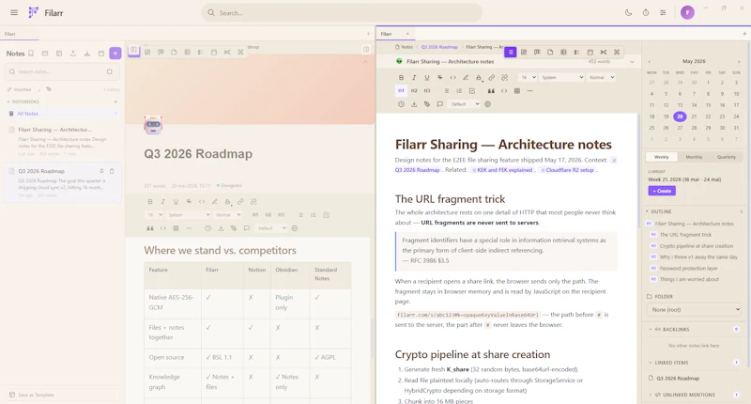Viewport: 751px width, 404px height.
Task: Open Default dropdown in left pane editor
Action: pos(271,228)
